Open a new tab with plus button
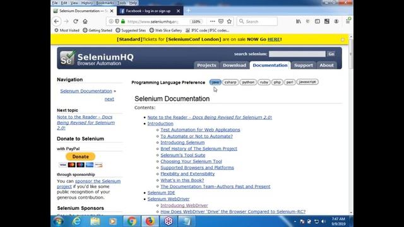The width and height of the screenshot is (404, 227). click(188, 11)
